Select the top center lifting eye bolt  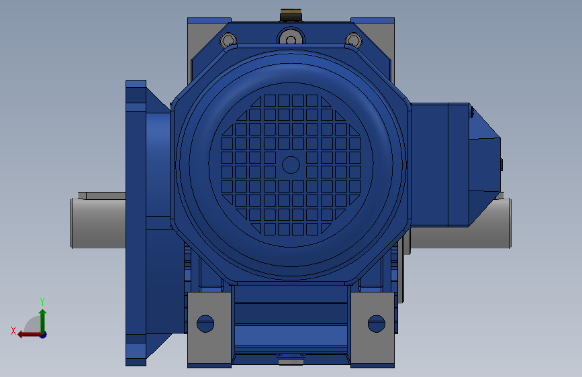tap(291, 37)
